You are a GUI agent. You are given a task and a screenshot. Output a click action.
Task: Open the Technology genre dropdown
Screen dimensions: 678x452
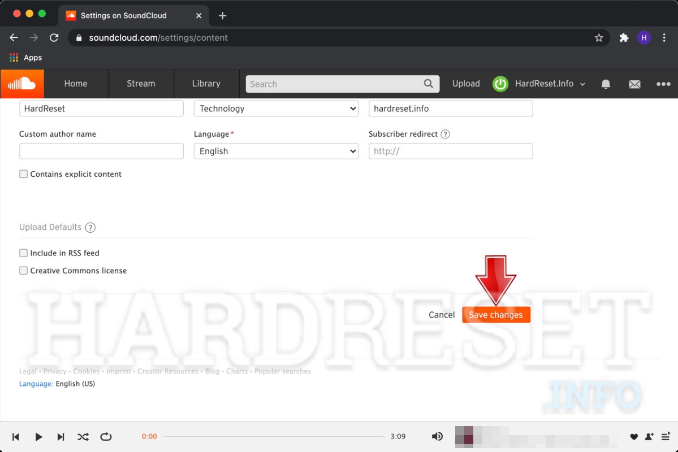[276, 108]
